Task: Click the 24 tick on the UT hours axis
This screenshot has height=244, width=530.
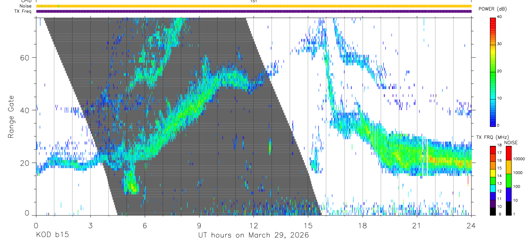Action: point(471,225)
